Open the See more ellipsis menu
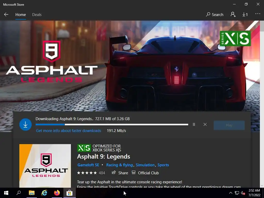 pos(258,14)
